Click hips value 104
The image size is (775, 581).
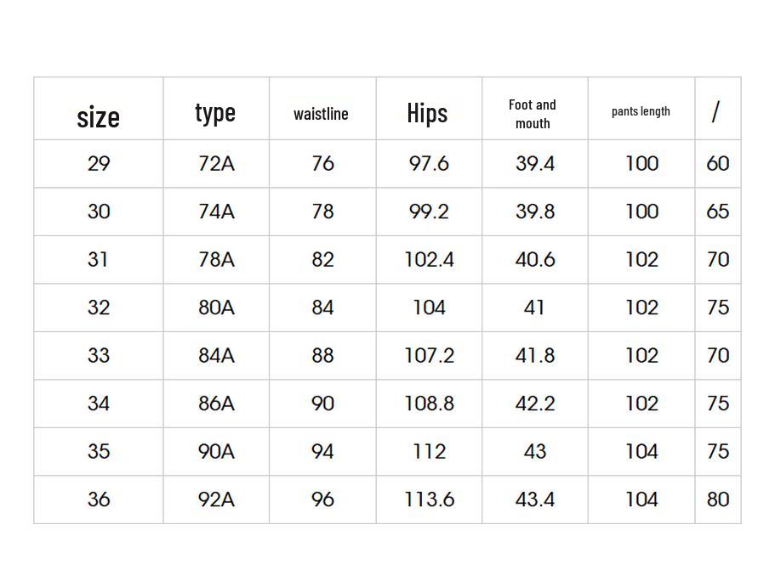tap(429, 307)
